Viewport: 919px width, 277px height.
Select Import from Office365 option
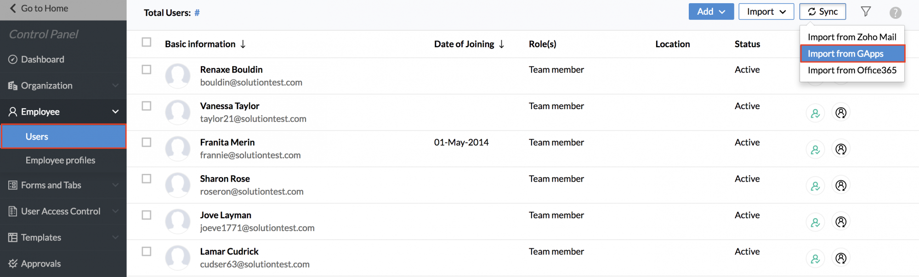pos(852,70)
